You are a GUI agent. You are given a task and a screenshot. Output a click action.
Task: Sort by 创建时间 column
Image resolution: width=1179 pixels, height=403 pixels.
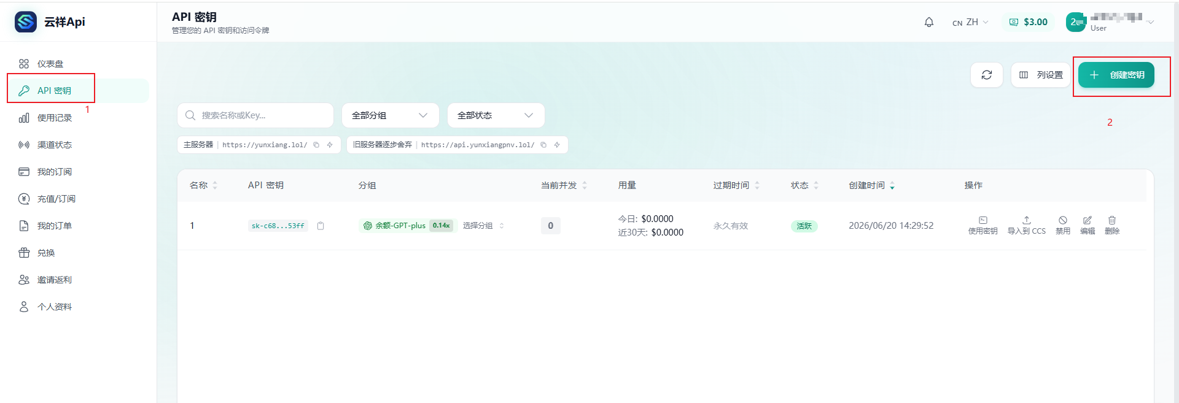[872, 185]
